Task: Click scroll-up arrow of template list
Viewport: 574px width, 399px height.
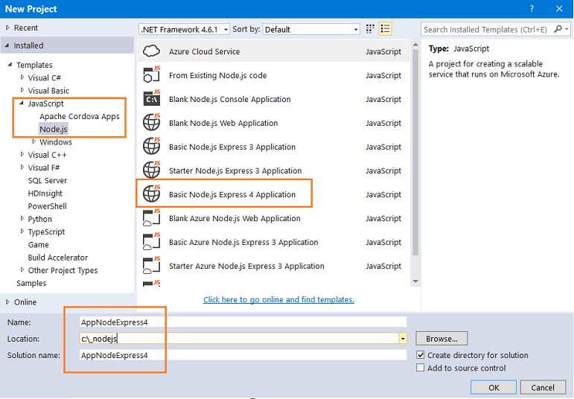Action: pyautogui.click(x=415, y=45)
